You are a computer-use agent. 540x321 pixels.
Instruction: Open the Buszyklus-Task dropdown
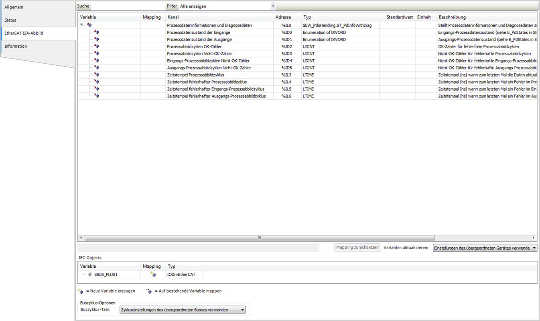242,310
